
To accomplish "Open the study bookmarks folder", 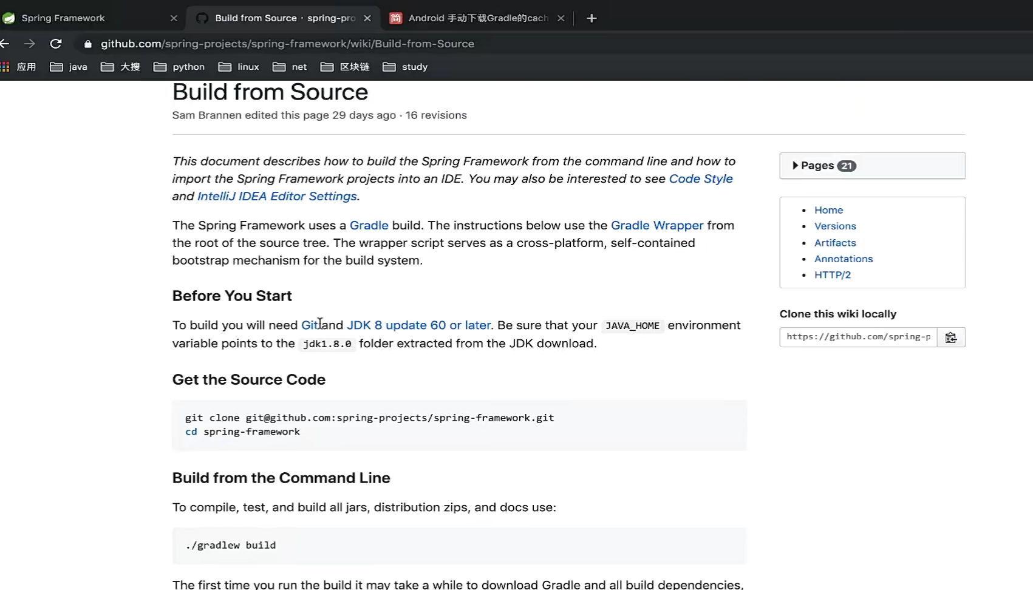I will (x=405, y=67).
